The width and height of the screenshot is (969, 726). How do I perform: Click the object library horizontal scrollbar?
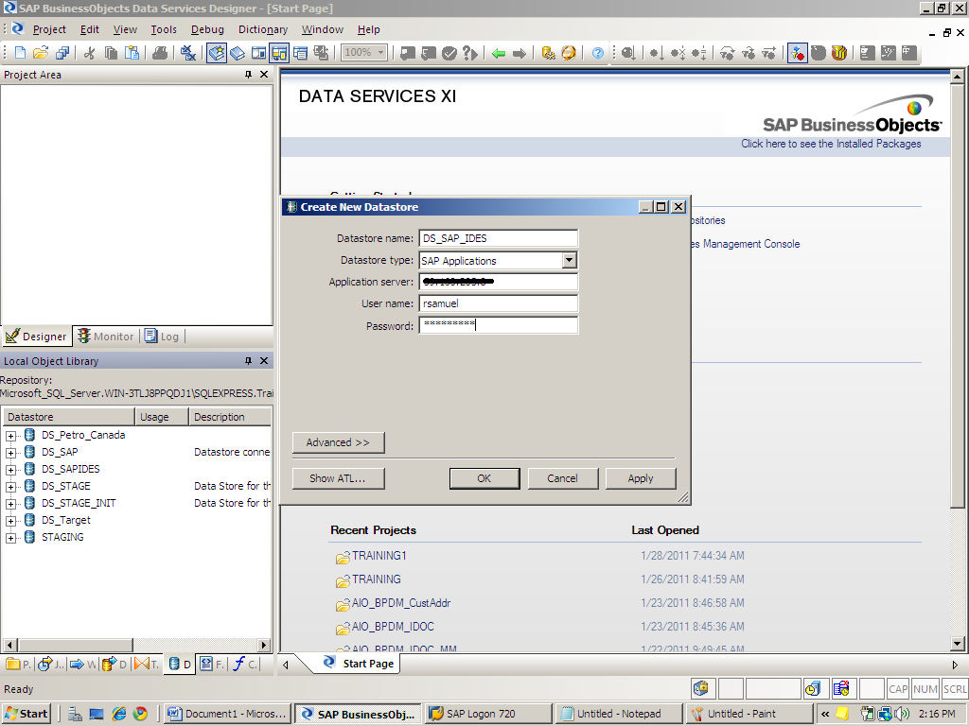click(x=136, y=645)
